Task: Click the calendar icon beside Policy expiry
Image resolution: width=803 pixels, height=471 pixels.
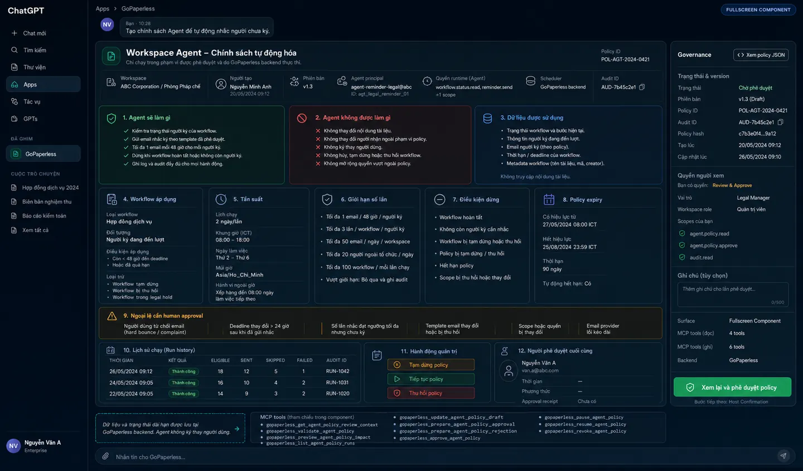Action: 549,199
